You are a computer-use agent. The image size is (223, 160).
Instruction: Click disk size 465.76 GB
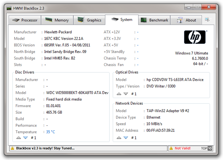54,112
